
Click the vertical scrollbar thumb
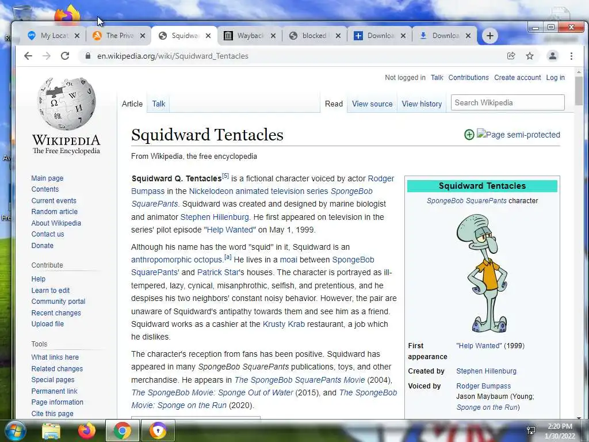[x=579, y=91]
